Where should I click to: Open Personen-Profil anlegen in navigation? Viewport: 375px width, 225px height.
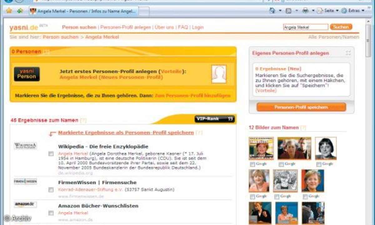click(126, 27)
